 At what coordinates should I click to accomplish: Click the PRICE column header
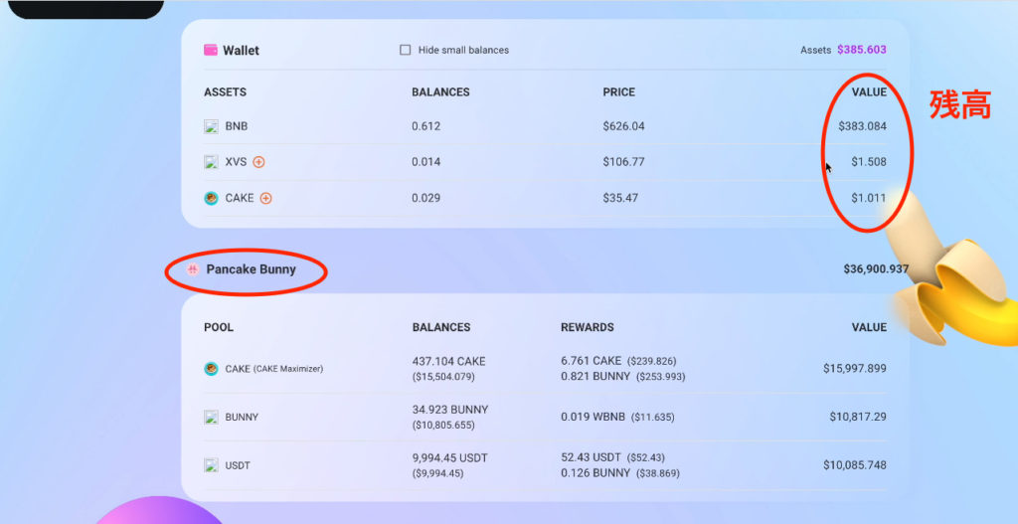point(618,92)
